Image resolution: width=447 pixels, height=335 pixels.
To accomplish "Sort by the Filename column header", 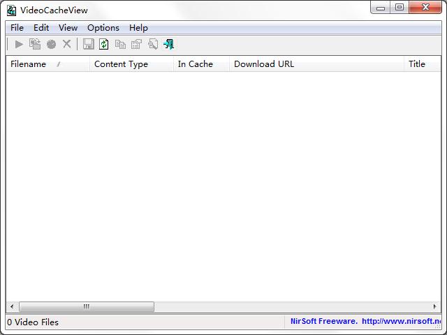I will [47, 64].
